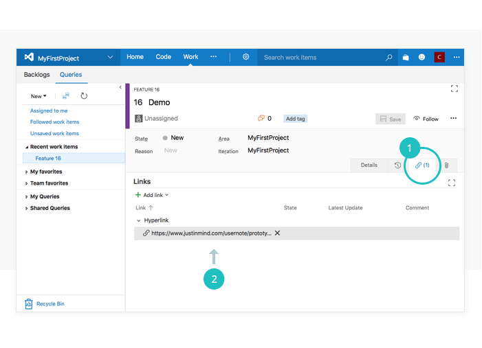Open the Attachments paperclip tab

click(x=446, y=165)
